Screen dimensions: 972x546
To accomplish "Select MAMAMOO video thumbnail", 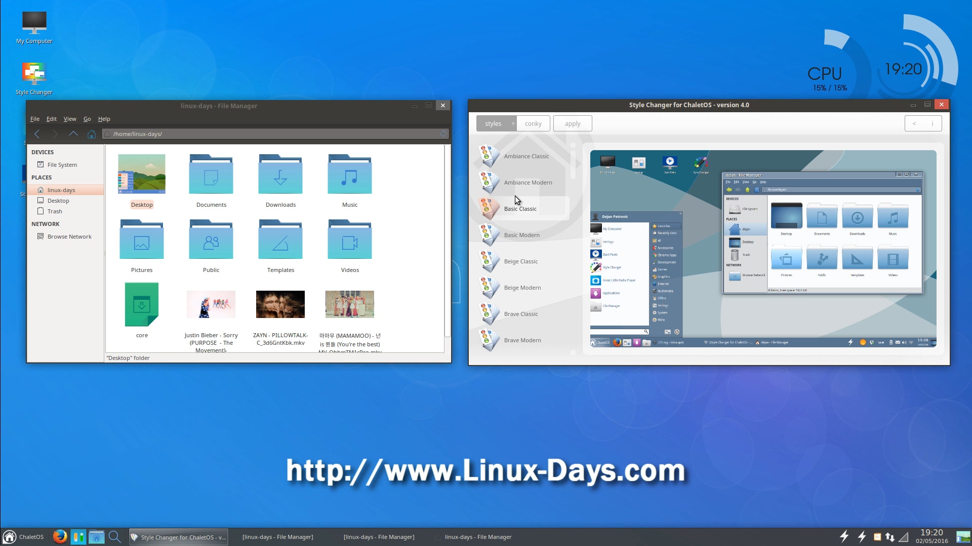I will (x=350, y=304).
